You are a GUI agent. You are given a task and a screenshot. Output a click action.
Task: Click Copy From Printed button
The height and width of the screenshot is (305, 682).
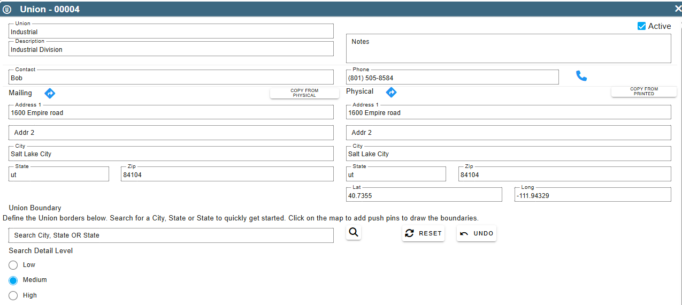[644, 91]
